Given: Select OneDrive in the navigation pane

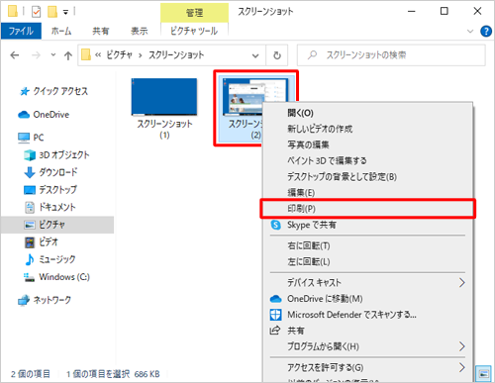Looking at the screenshot, I should (x=44, y=115).
